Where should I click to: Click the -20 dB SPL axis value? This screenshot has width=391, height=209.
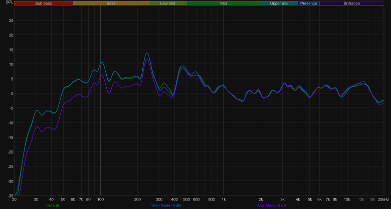tap(10, 152)
